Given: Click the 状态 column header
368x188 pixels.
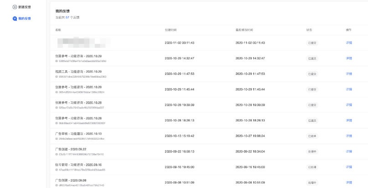Looking at the screenshot, I should 309,30.
